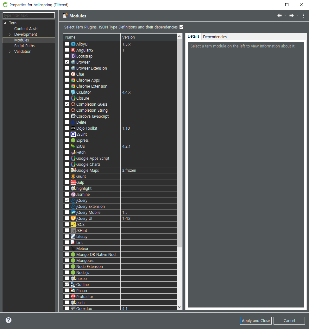Click the type filter text field

point(29,15)
